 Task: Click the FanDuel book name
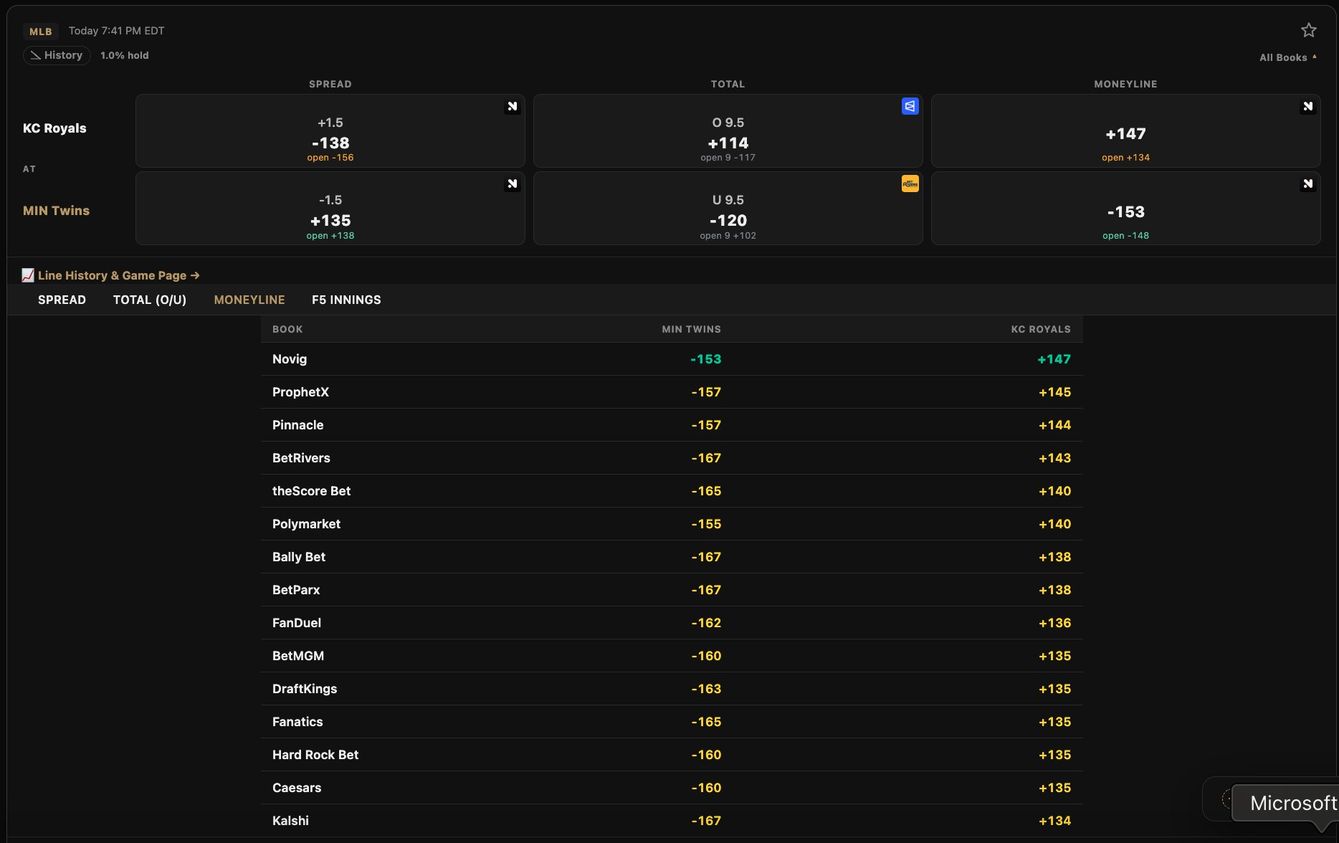(297, 623)
